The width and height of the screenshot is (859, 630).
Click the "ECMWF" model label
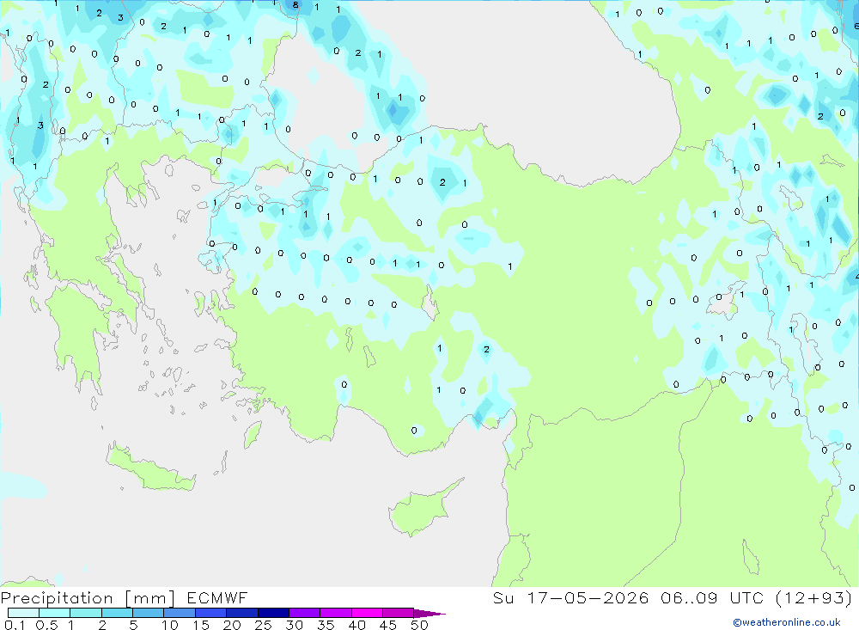[x=217, y=598]
